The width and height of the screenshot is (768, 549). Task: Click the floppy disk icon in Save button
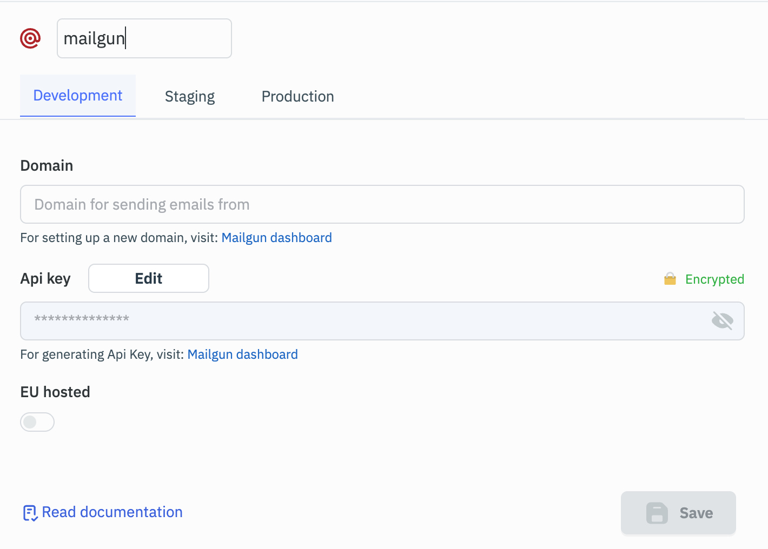tap(657, 513)
